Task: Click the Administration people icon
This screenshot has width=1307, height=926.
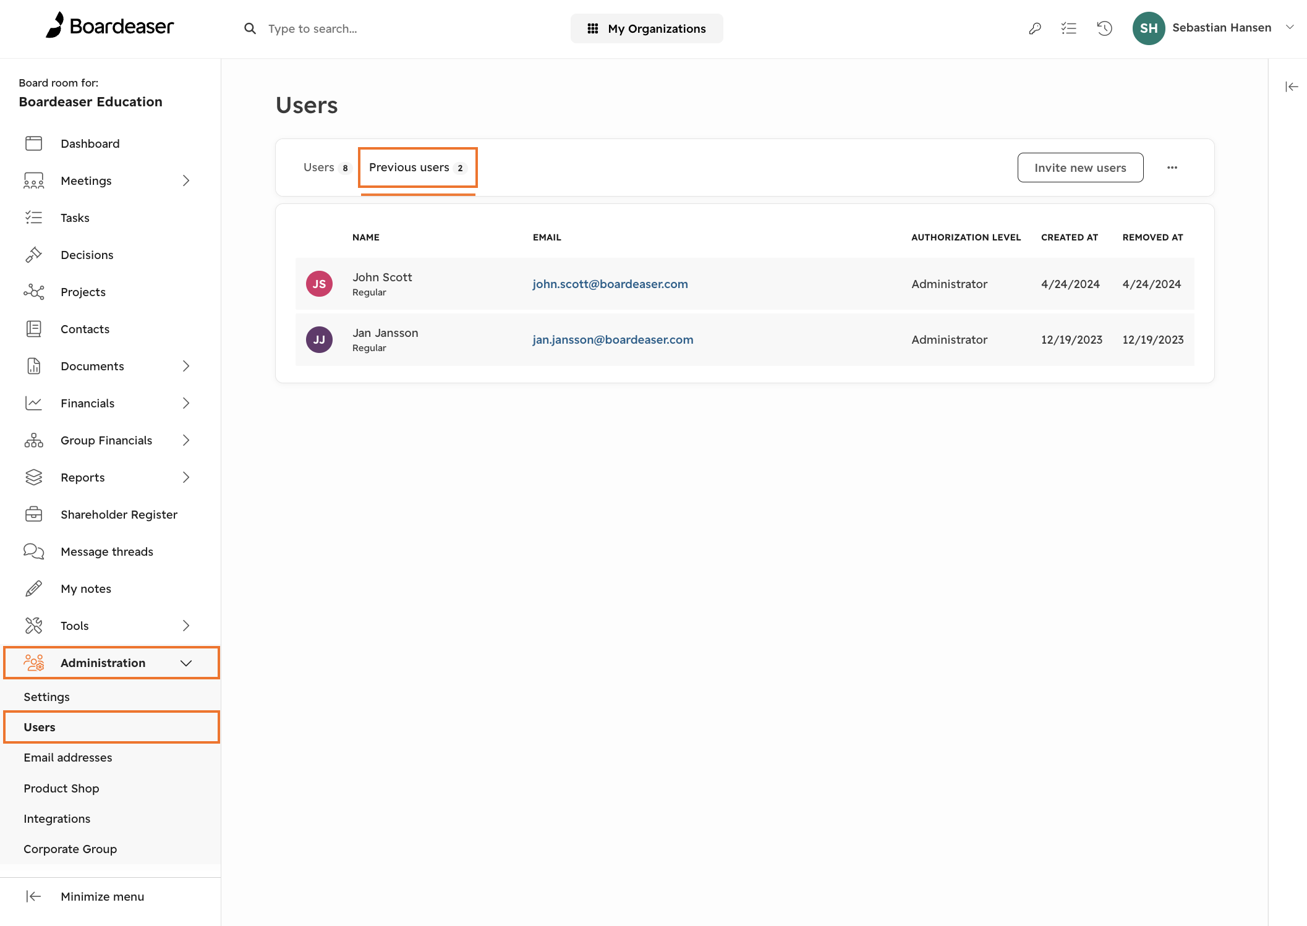Action: click(34, 663)
